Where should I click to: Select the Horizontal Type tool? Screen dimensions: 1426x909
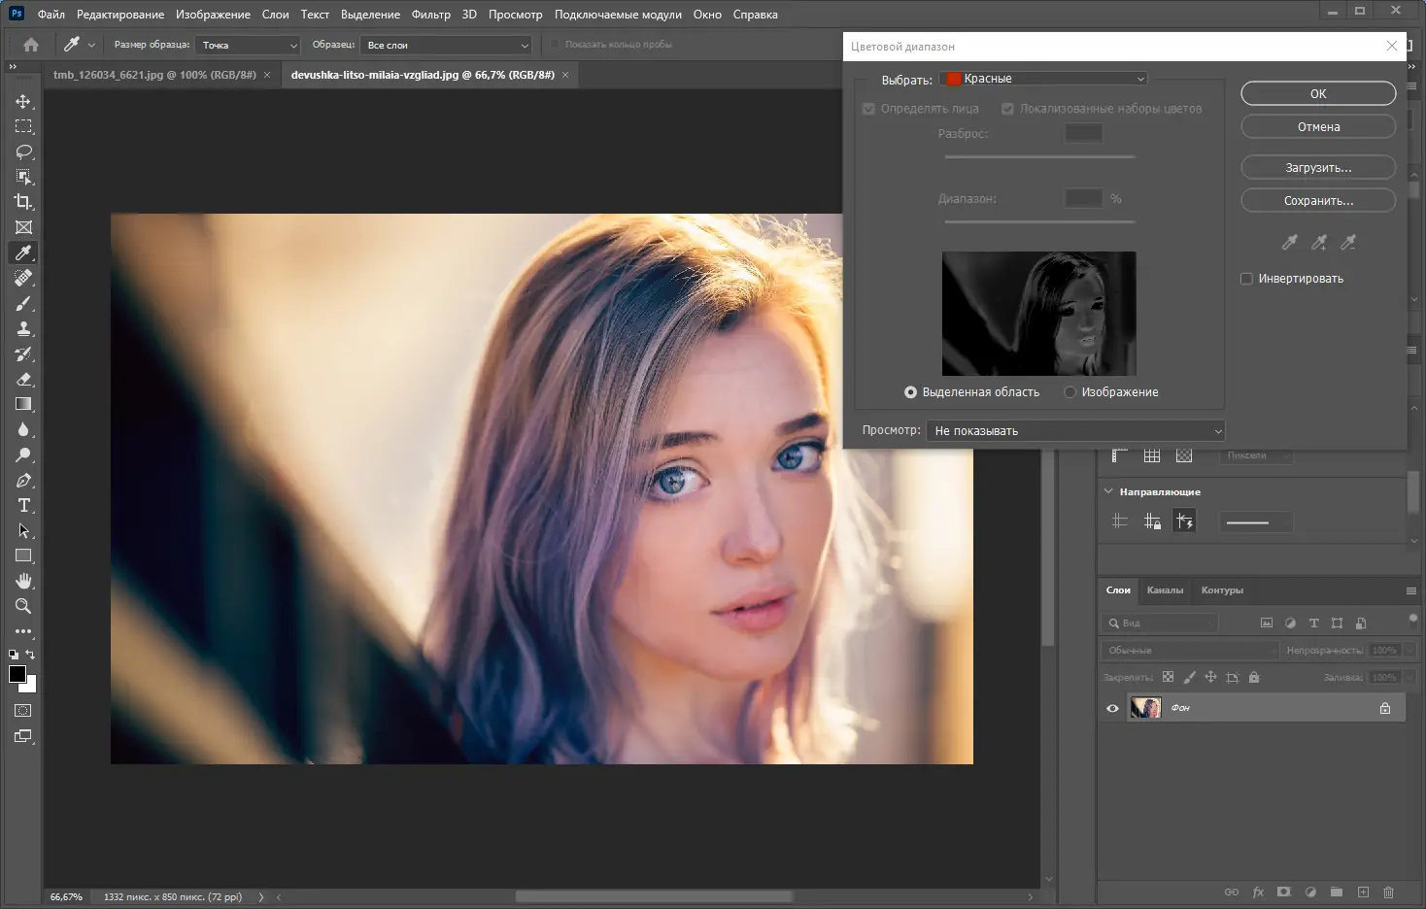click(x=23, y=506)
